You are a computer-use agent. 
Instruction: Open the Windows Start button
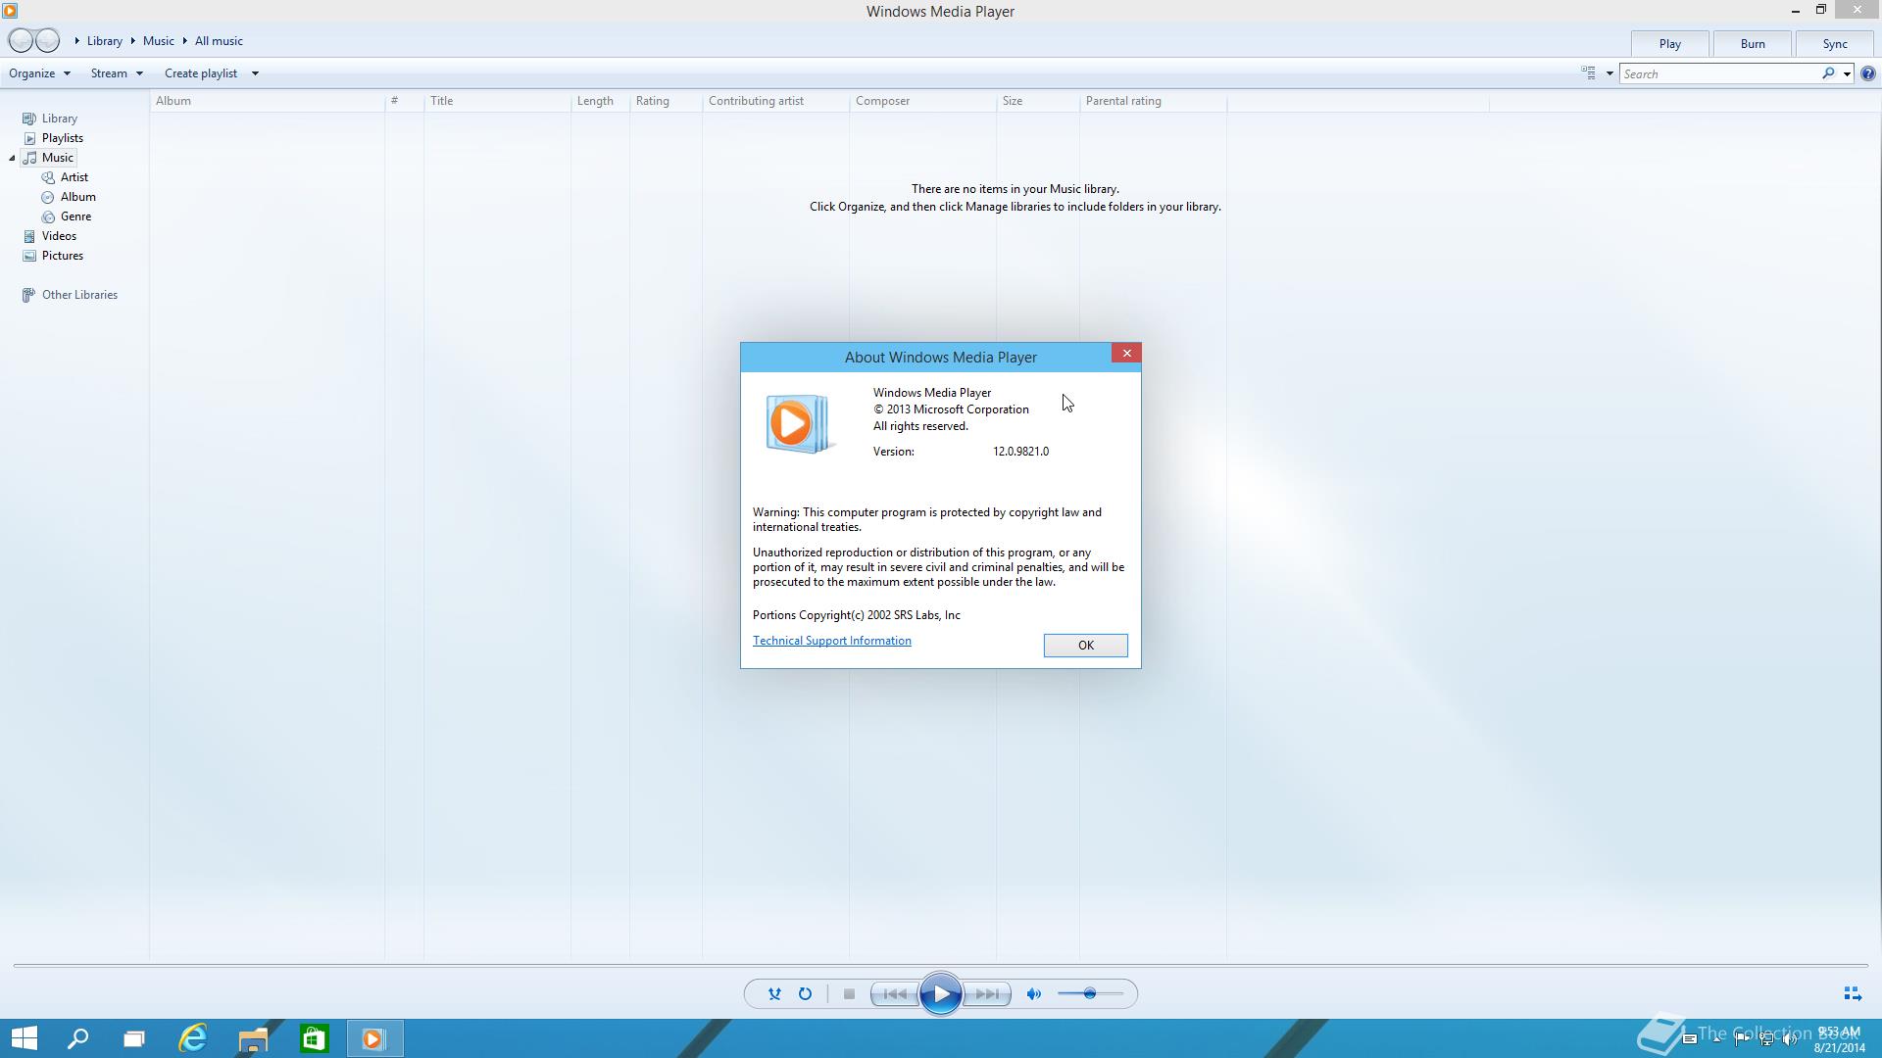(24, 1038)
